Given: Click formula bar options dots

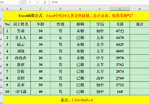Looking at the screenshot, I should (x=23, y=2).
